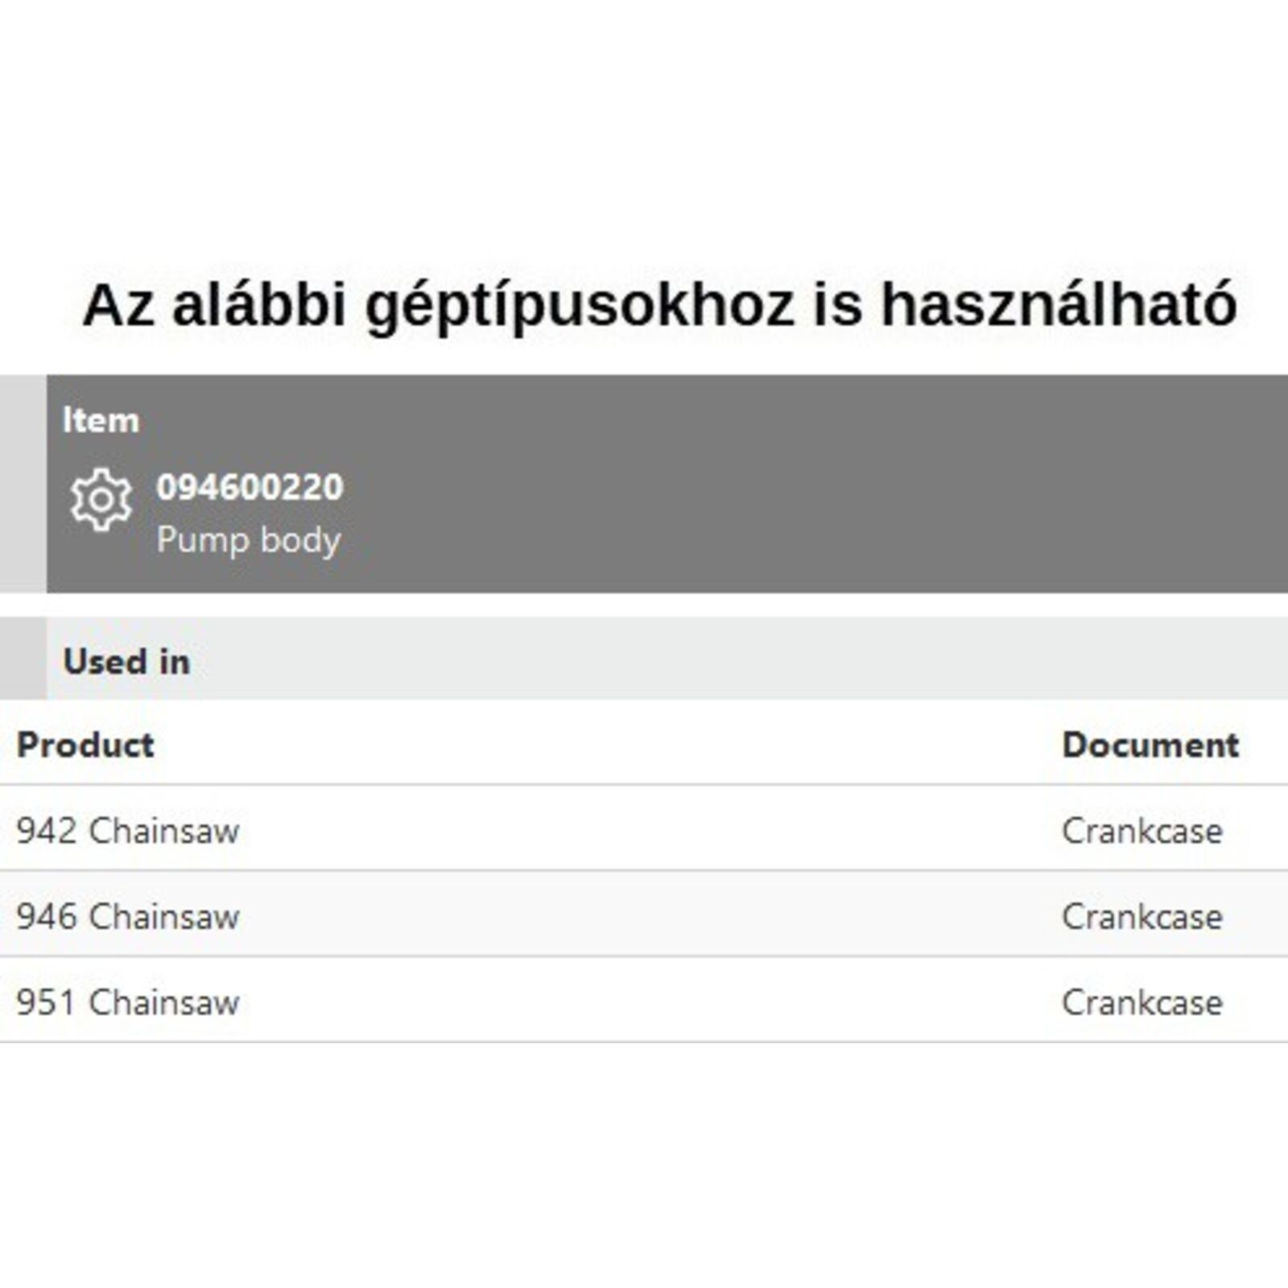Select part number 094600220
Viewport: 1288px width, 1288px height.
click(x=250, y=487)
